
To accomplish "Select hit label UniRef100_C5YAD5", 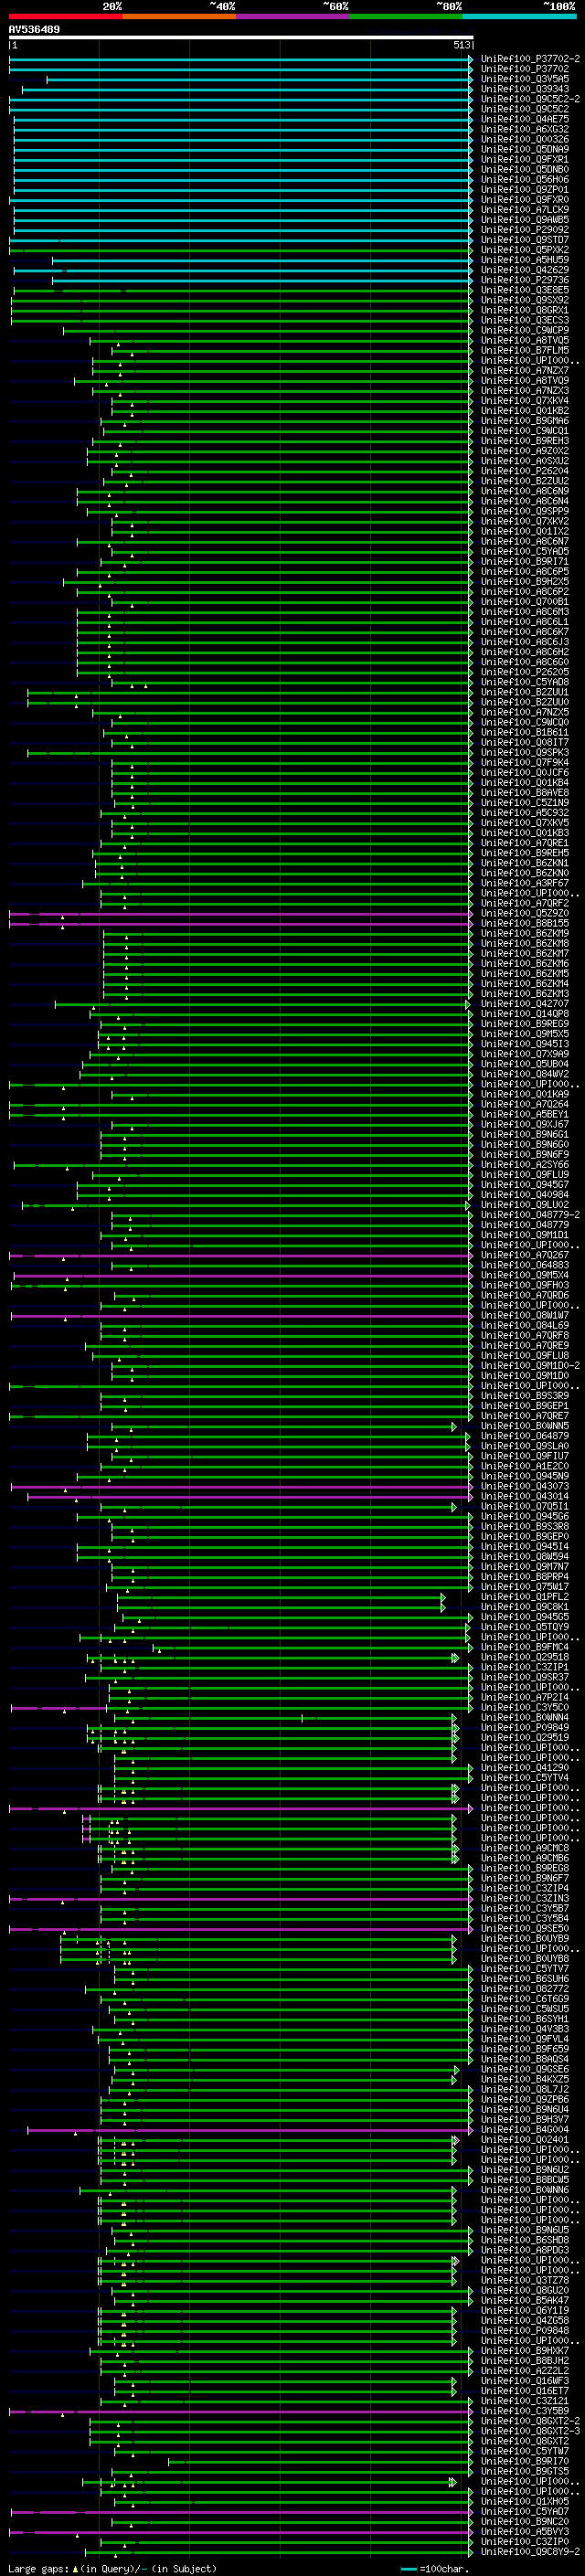I will point(525,551).
